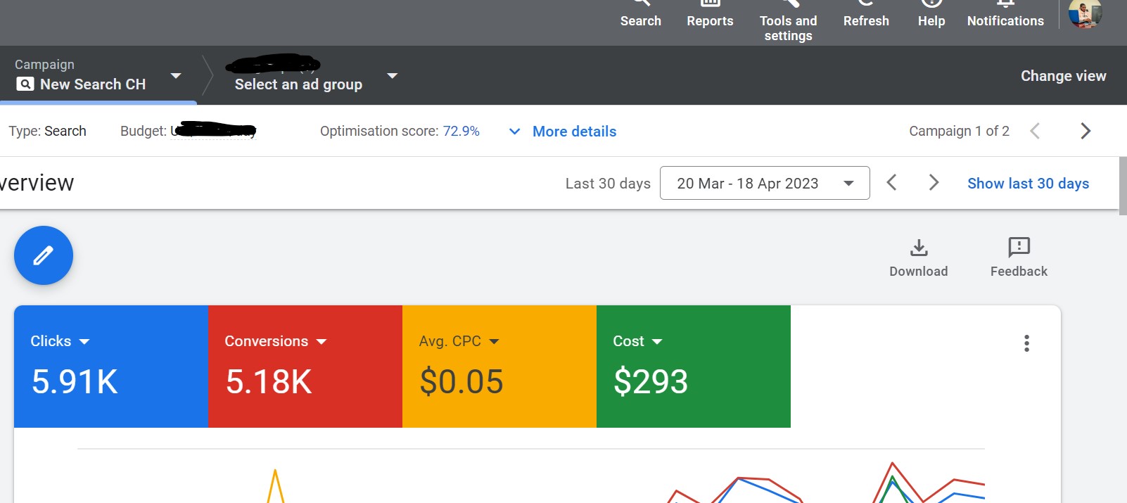Open Notifications panel
The image size is (1127, 503).
[x=1005, y=15]
